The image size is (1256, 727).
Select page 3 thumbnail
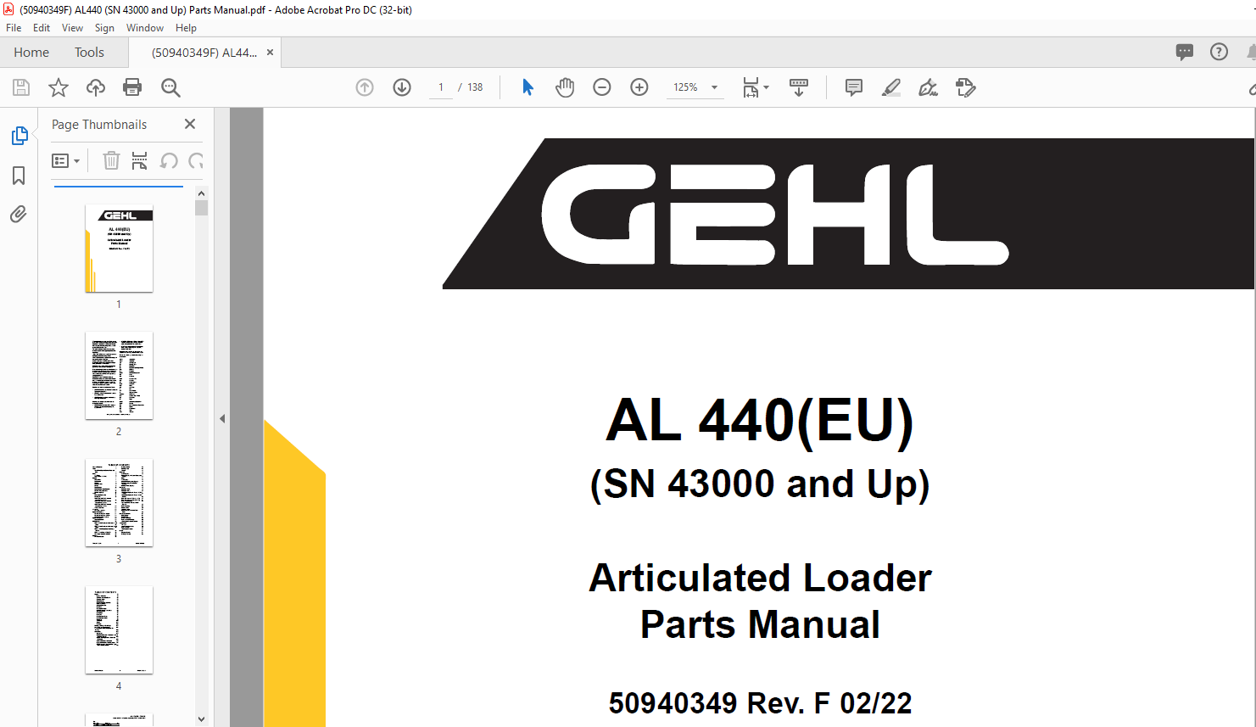119,503
